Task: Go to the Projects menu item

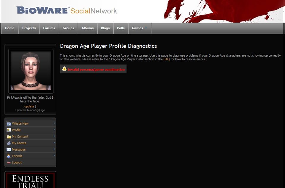Action: (29, 28)
